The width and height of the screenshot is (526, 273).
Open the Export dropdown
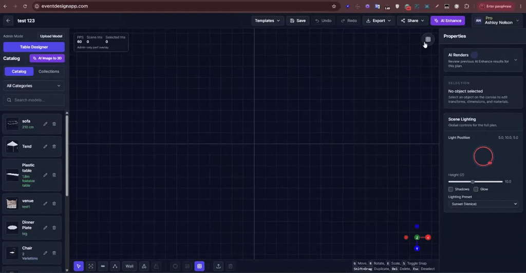[379, 21]
